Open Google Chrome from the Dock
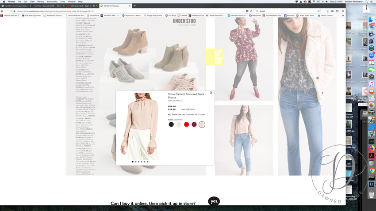 click(372, 170)
